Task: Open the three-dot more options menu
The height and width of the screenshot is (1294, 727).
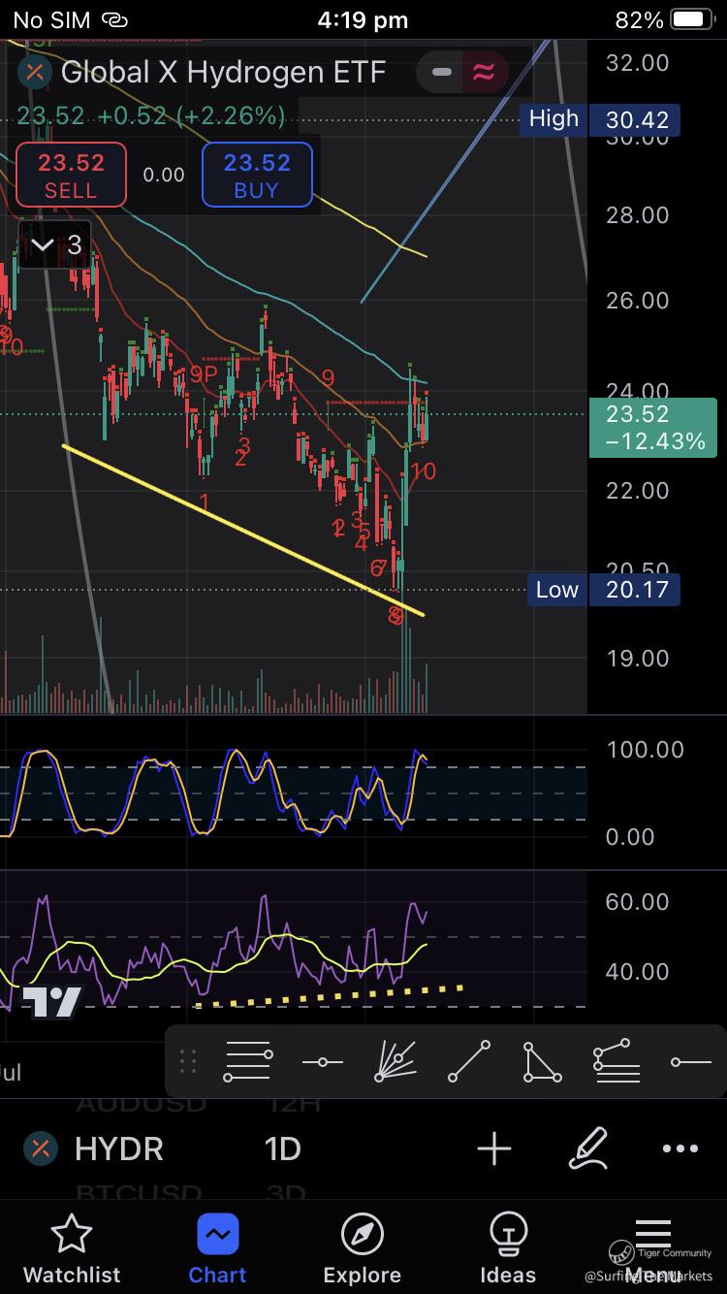Action: pos(680,1149)
